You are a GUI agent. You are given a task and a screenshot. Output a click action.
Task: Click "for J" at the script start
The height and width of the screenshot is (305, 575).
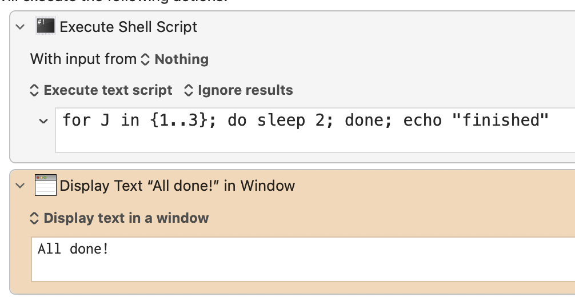coord(86,121)
